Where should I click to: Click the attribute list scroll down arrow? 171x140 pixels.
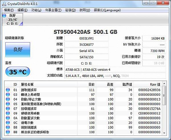tap(164, 133)
